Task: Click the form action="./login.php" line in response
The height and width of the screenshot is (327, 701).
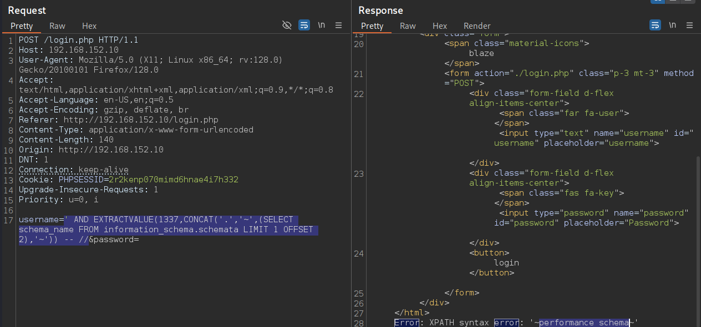Action: tap(569, 73)
